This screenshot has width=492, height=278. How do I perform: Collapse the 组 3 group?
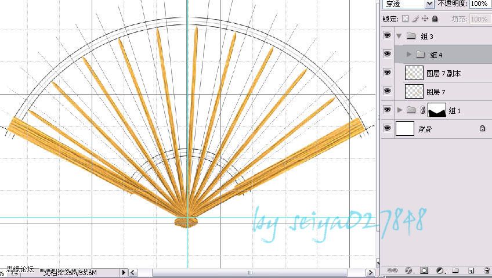(x=399, y=36)
